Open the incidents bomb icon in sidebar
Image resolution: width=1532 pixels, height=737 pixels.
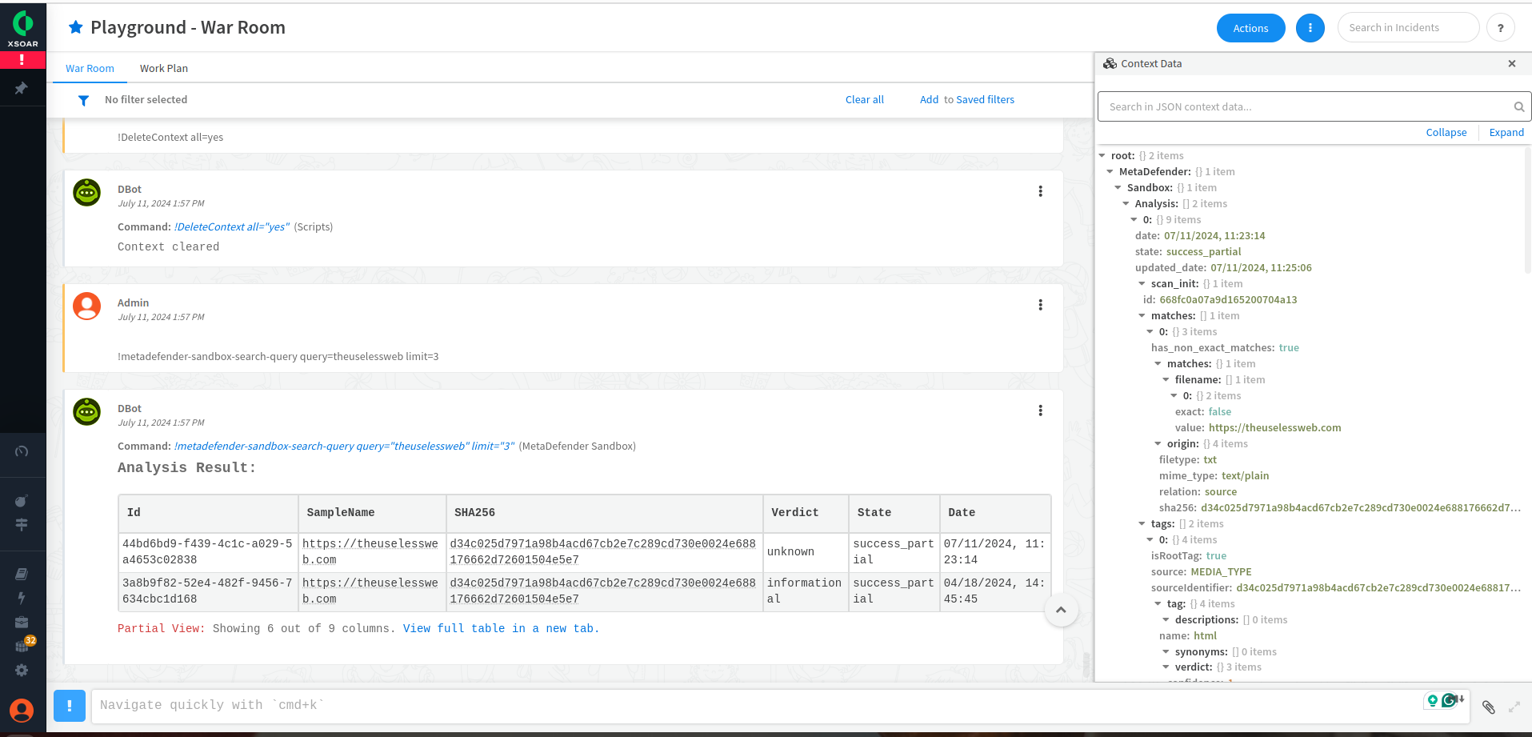[22, 501]
